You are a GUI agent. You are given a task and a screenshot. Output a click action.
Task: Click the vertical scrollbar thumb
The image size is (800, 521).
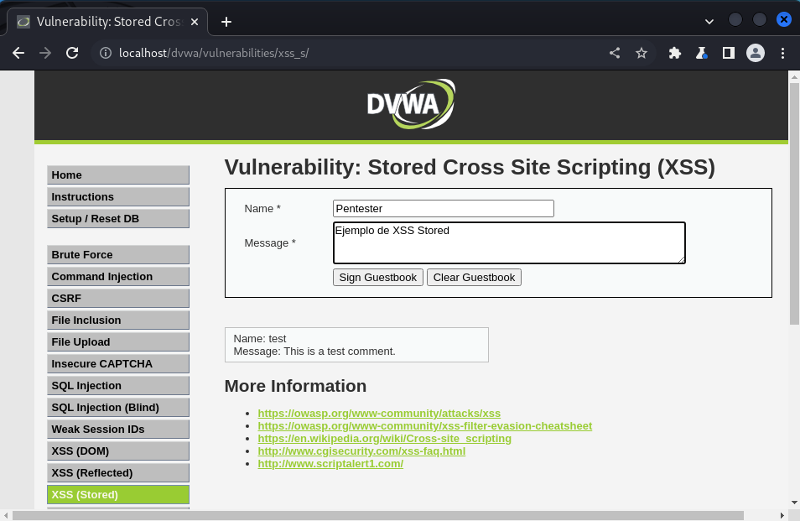pos(794,204)
